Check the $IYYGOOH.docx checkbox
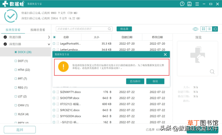Screen dimensions: 222x135 (54, 116)
